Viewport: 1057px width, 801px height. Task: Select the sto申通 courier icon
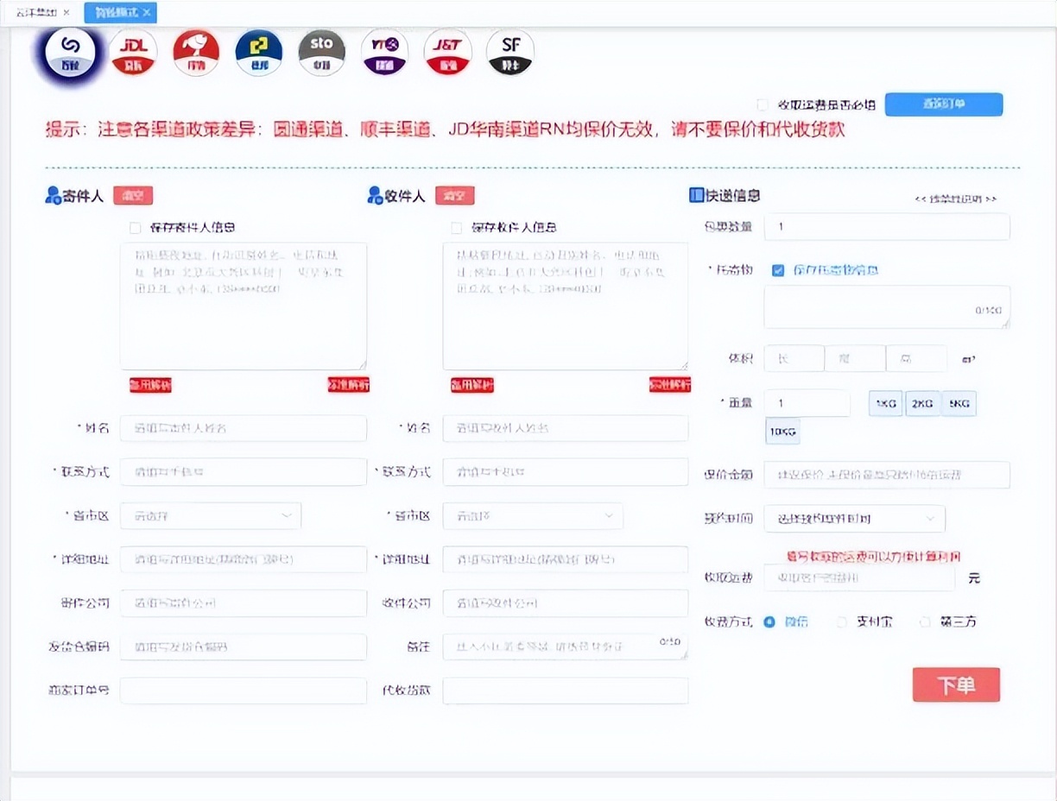[x=321, y=52]
